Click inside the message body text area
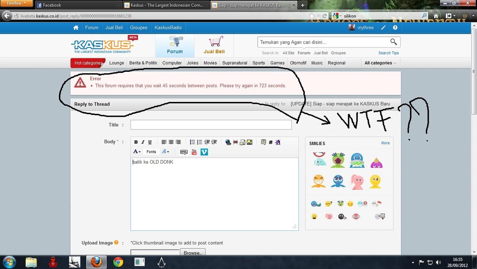Screen dimensions: 477x269 click(x=214, y=194)
